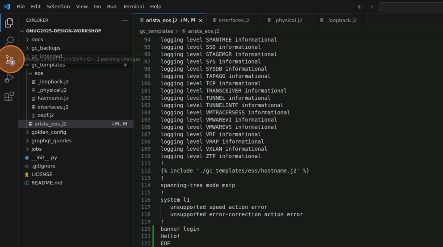This screenshot has width=443, height=247.
Task: Click gc_templates in the breadcrumb path
Action: point(156,31)
